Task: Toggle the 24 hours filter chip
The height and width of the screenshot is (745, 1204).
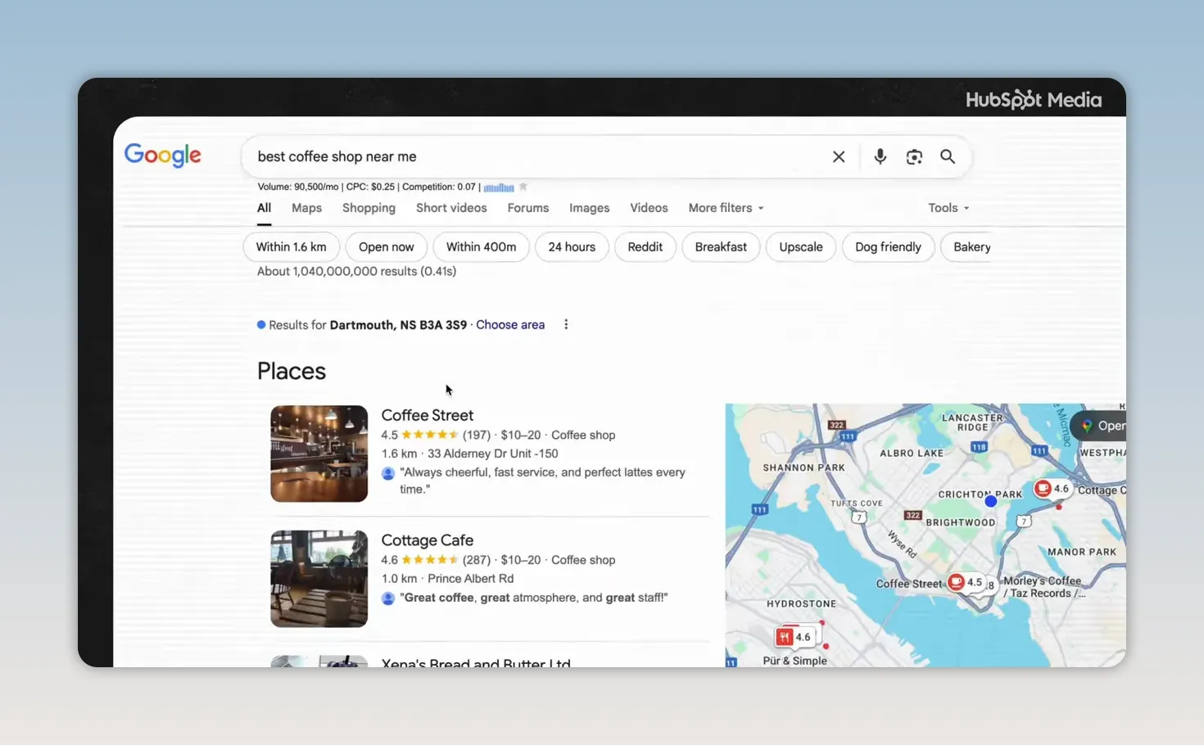Action: 572,246
